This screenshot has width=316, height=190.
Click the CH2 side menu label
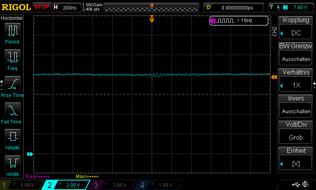point(274,31)
